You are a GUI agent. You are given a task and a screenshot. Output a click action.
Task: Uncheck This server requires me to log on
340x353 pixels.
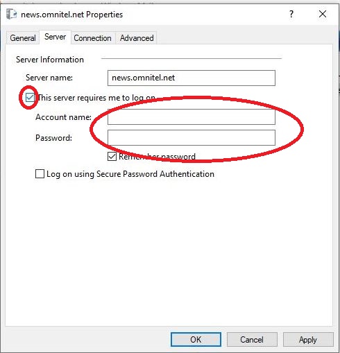[x=30, y=98]
